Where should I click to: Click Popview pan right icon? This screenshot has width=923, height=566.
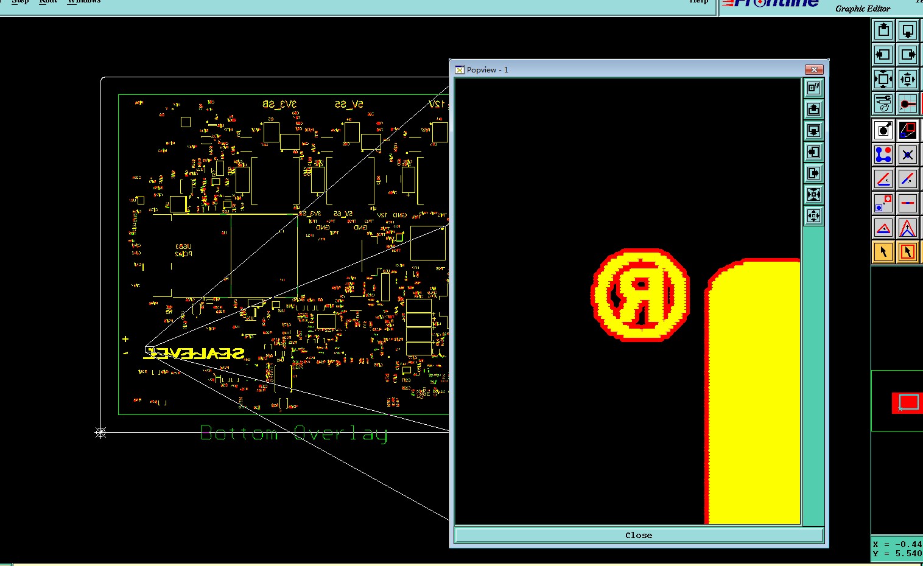(x=813, y=173)
